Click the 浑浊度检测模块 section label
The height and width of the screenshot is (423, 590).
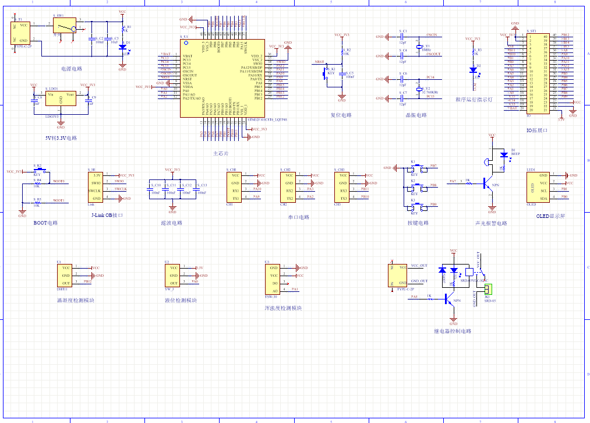tap(283, 308)
